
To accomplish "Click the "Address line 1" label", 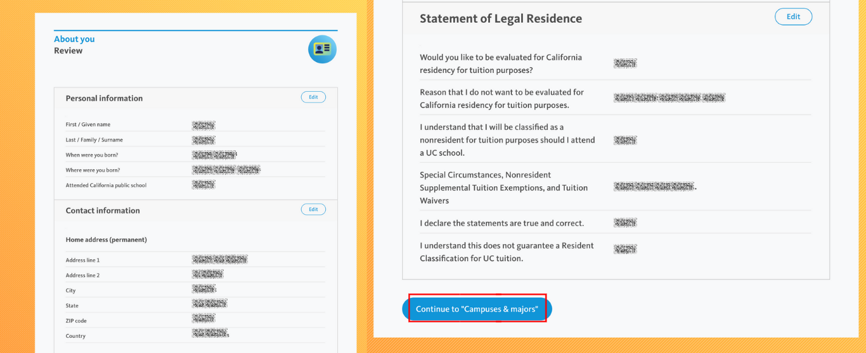I will pos(82,260).
